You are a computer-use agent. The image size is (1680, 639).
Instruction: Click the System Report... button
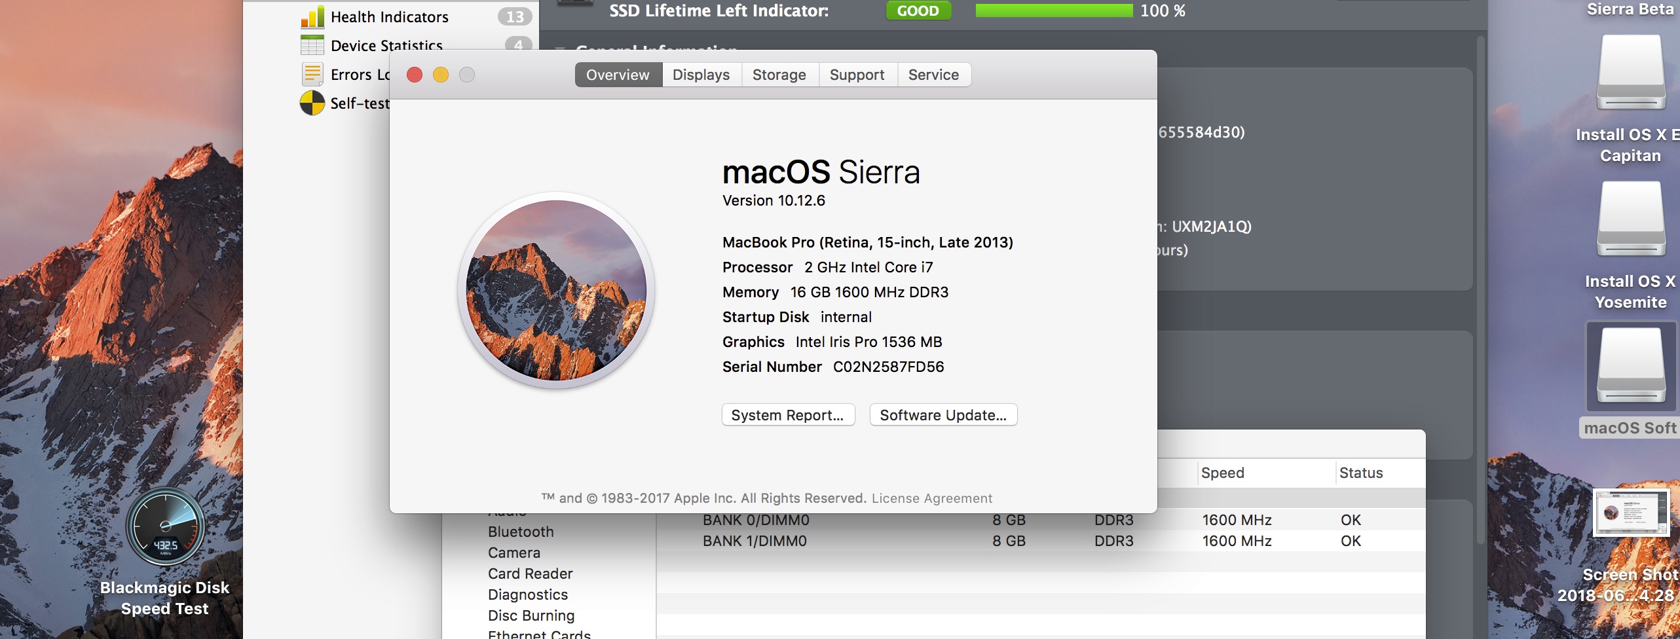click(x=788, y=415)
